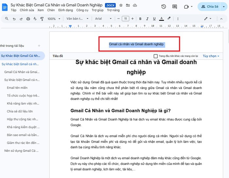Open version history clock icon
Viewport: 229px width, 178px height.
(164, 7)
